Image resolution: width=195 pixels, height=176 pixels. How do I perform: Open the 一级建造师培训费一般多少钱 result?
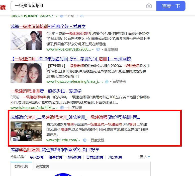pos(46,91)
